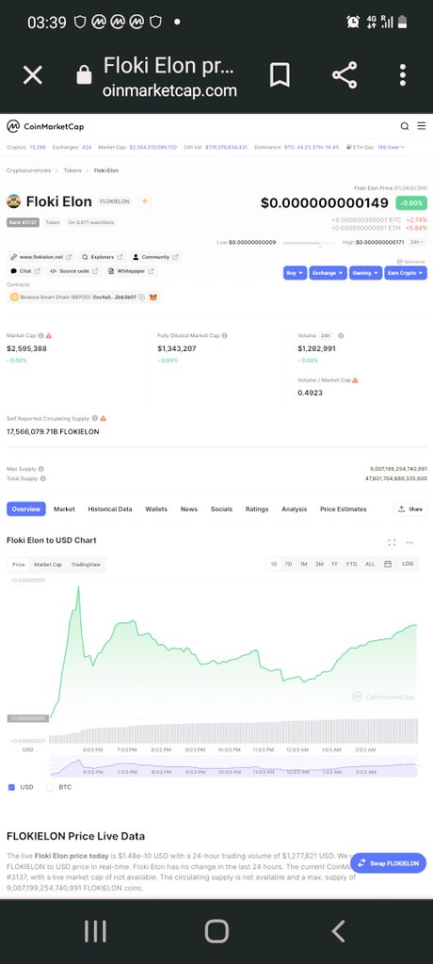Open the three-dot browser overflow menu

(x=402, y=75)
